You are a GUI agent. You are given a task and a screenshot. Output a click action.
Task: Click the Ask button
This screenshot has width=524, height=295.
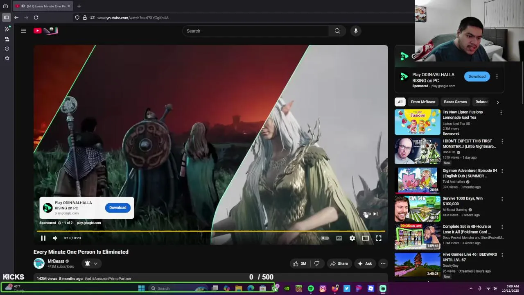(365, 263)
